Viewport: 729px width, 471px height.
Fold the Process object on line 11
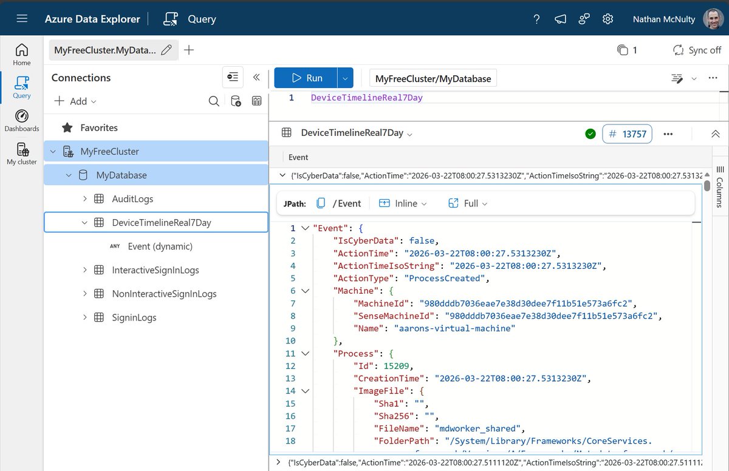(x=305, y=353)
